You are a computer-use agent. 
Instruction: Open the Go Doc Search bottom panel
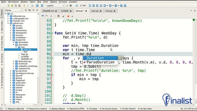(127, 109)
